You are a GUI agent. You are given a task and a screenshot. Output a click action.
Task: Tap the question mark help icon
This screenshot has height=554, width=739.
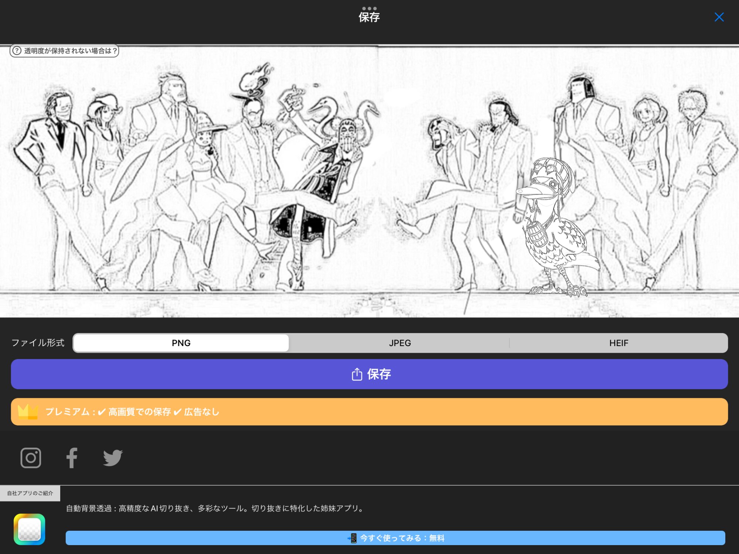(17, 51)
